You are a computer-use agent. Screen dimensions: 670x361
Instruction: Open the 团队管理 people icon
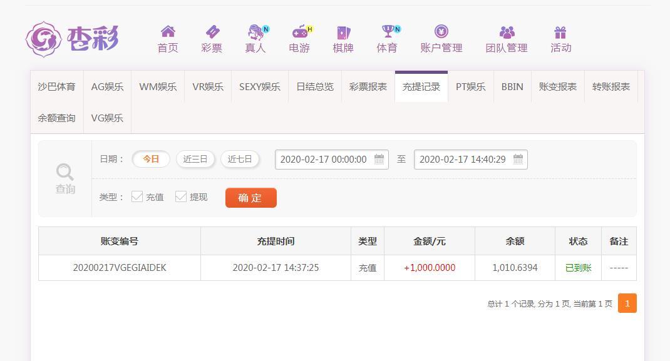(507, 32)
